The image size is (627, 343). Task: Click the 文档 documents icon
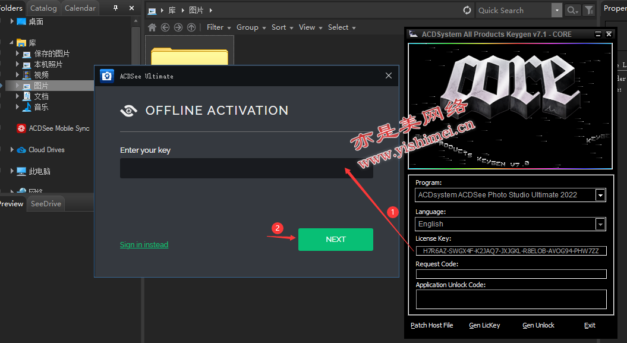click(x=27, y=96)
